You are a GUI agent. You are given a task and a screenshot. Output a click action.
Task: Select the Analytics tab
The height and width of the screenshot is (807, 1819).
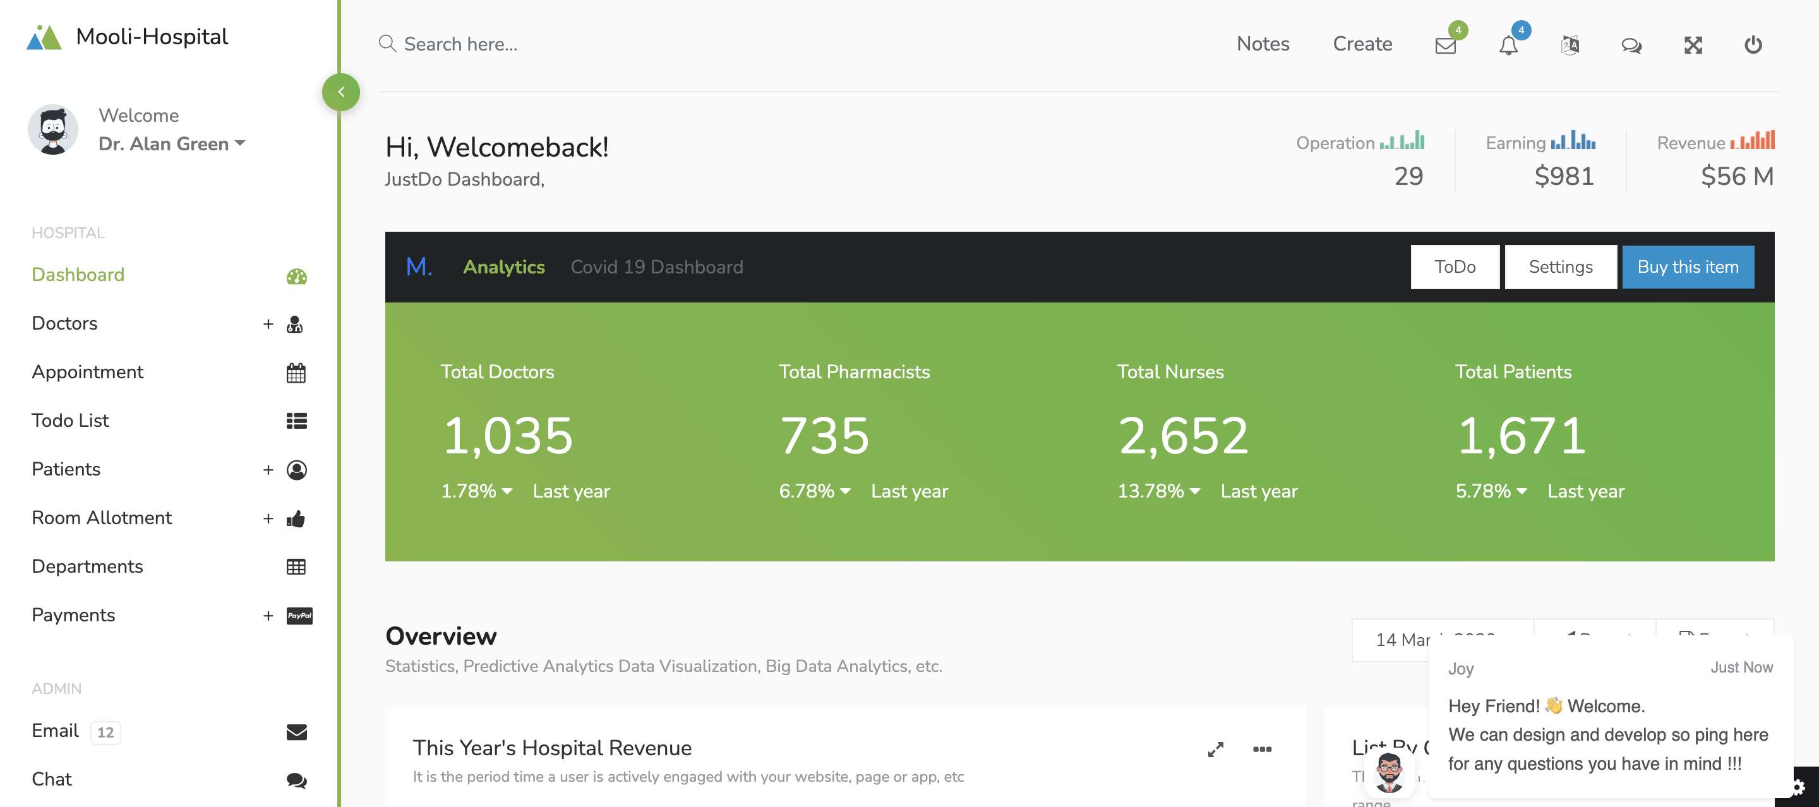(503, 267)
